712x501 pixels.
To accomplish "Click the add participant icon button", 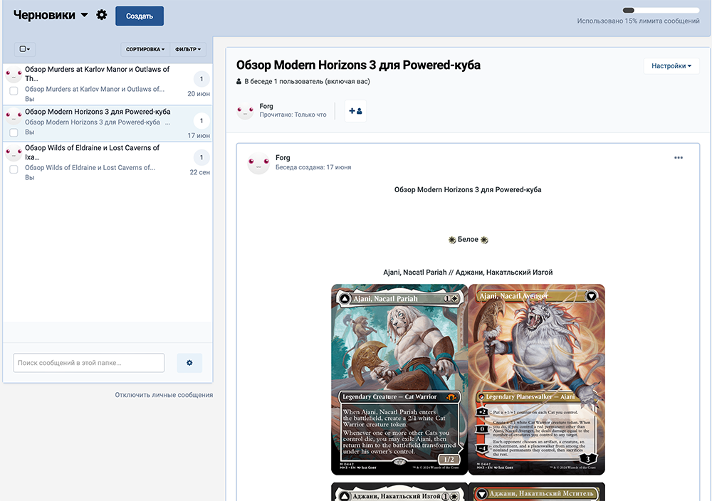I will tap(355, 111).
